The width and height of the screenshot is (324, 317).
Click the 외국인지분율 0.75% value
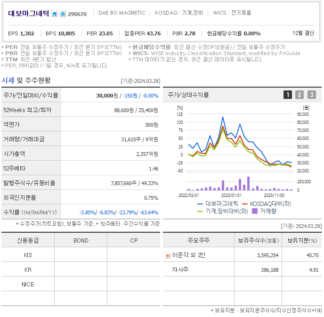pos(151,198)
